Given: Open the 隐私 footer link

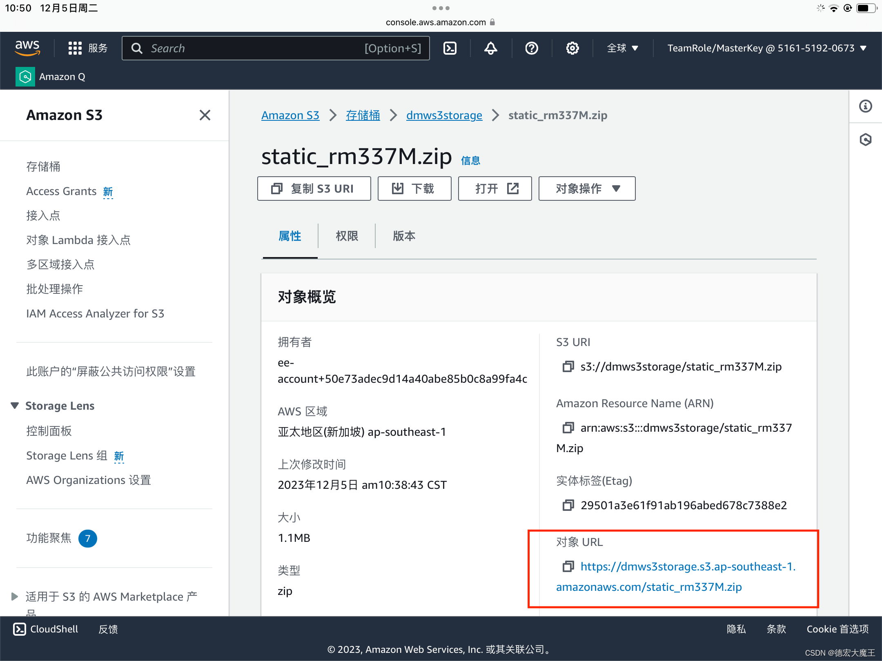Looking at the screenshot, I should click(736, 629).
